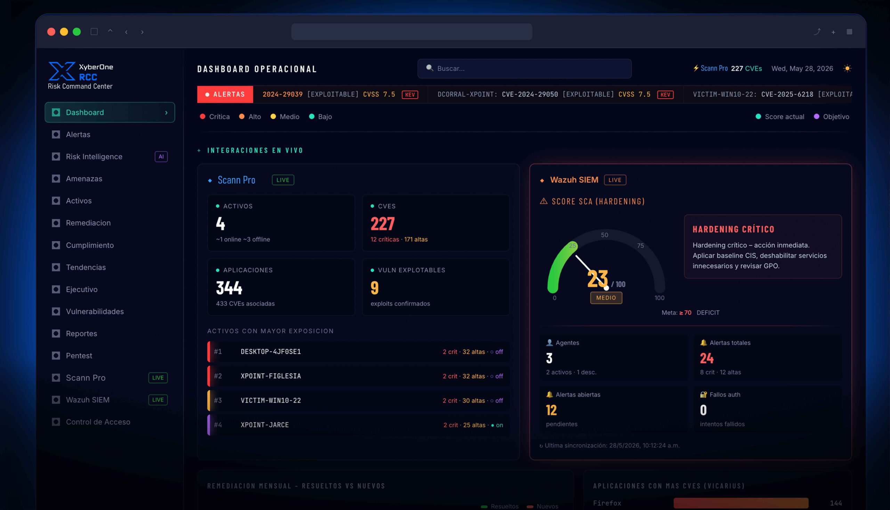Click the browser address bar

click(x=412, y=32)
